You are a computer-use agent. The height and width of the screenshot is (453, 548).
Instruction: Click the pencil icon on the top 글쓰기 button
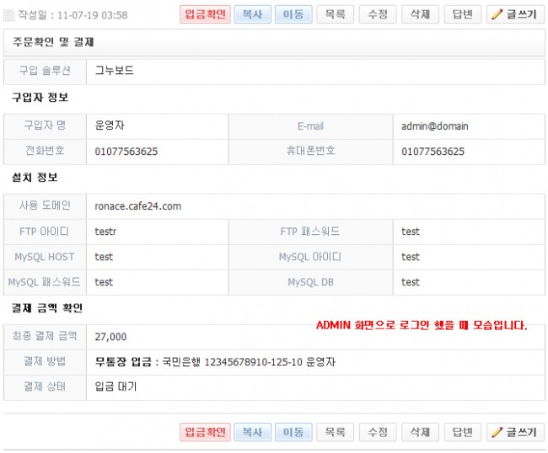pos(497,14)
